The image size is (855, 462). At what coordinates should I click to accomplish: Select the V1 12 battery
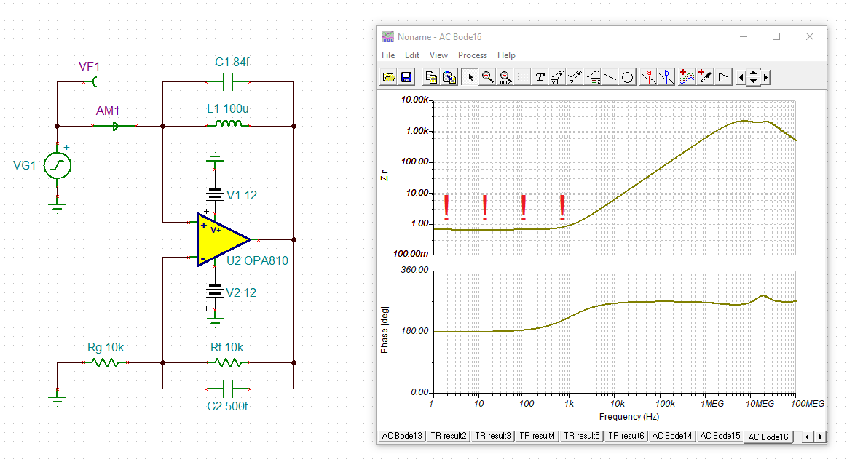215,194
